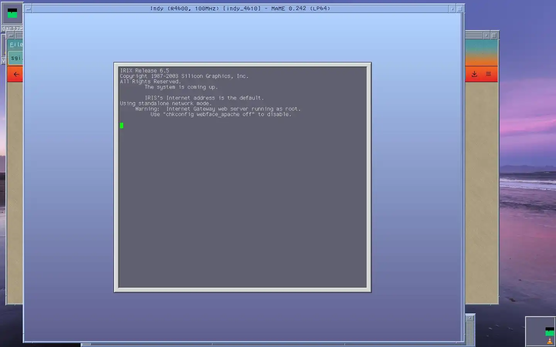Click the "Using standalone network mode." line
This screenshot has height=347, width=556.
coord(166,103)
